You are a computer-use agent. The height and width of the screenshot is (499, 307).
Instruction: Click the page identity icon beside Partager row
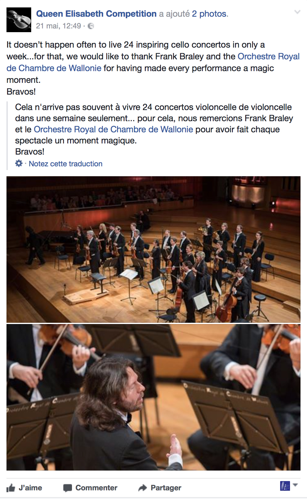click(285, 486)
